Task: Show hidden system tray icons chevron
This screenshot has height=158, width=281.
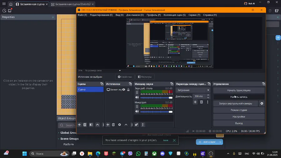Action: click(228, 154)
